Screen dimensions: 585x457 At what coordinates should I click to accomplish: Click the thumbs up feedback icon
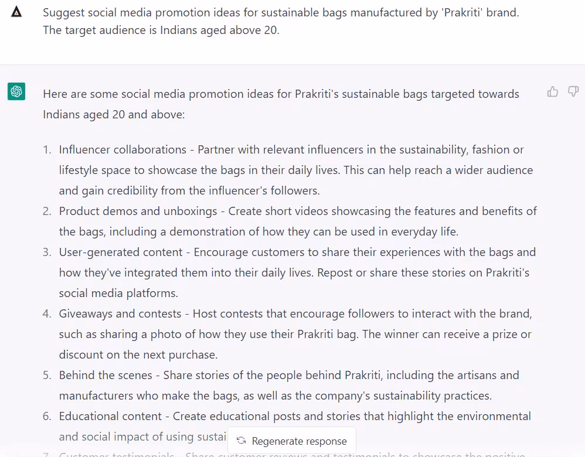[552, 91]
